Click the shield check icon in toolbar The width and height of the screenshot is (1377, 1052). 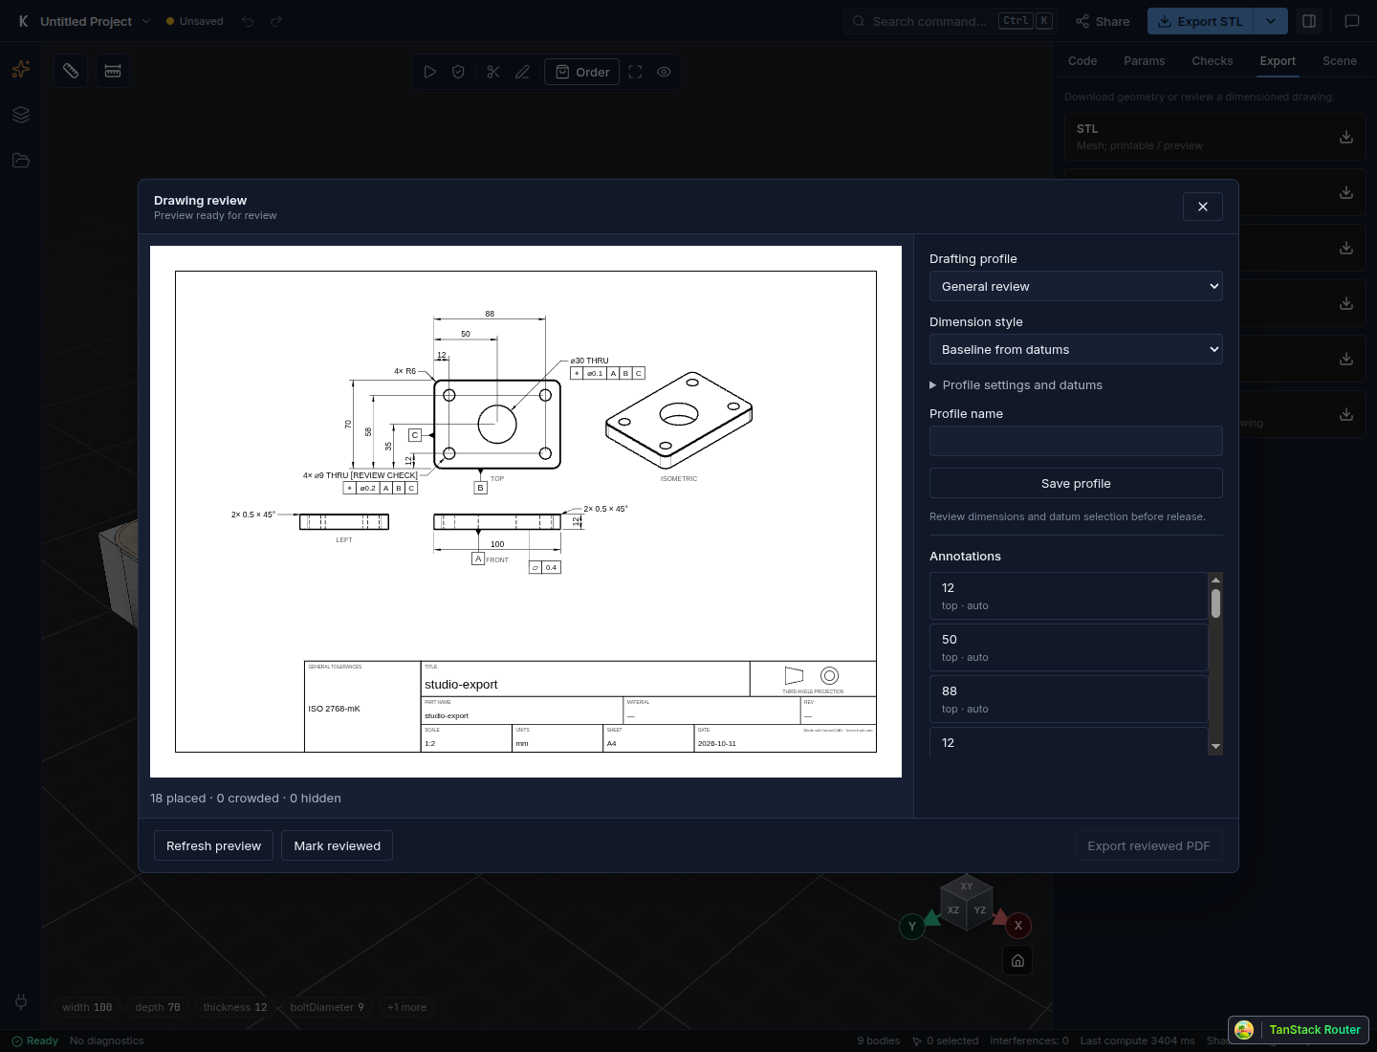(x=459, y=72)
